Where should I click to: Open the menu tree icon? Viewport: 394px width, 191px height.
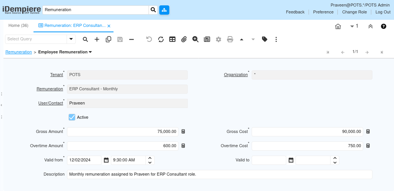point(164,10)
